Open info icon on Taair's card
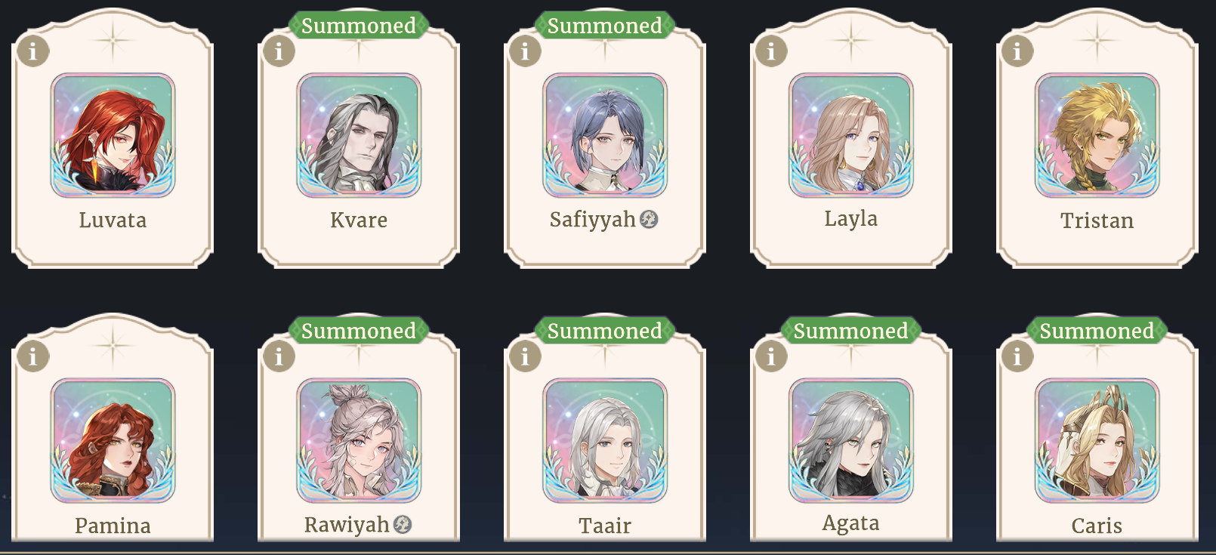The width and height of the screenshot is (1216, 555). coord(525,356)
